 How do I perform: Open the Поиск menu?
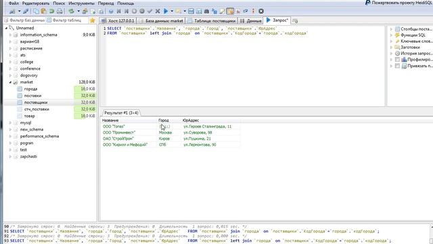(59, 3)
